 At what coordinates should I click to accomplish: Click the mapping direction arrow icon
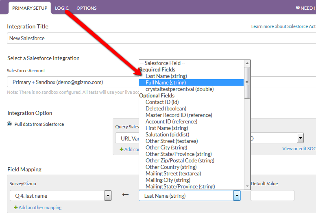[125, 195]
